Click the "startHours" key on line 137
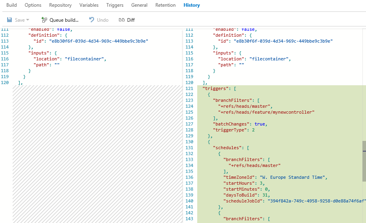The image size is (366, 223). point(240,183)
